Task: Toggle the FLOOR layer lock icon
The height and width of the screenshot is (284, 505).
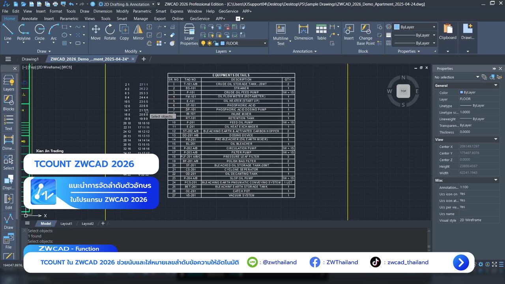Action: (x=216, y=43)
